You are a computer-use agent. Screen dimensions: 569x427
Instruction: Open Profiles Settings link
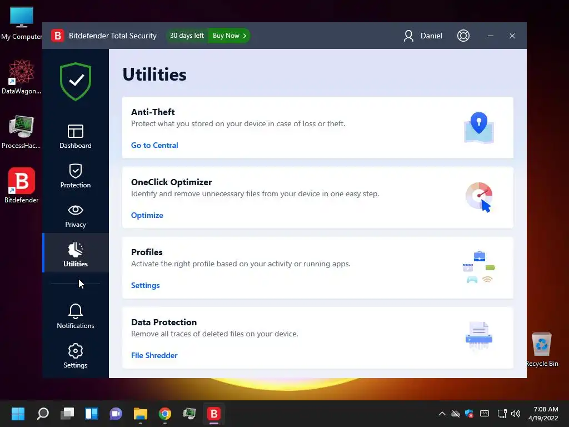(145, 285)
